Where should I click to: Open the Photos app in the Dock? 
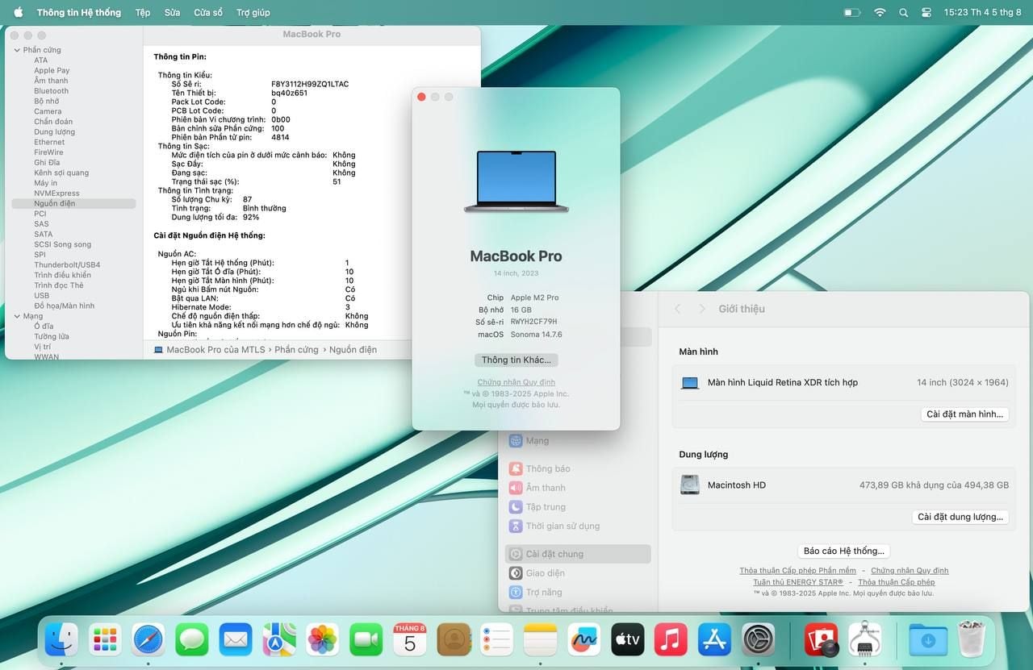(323, 639)
